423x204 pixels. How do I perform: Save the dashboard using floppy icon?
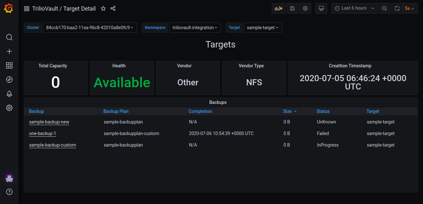tap(292, 8)
